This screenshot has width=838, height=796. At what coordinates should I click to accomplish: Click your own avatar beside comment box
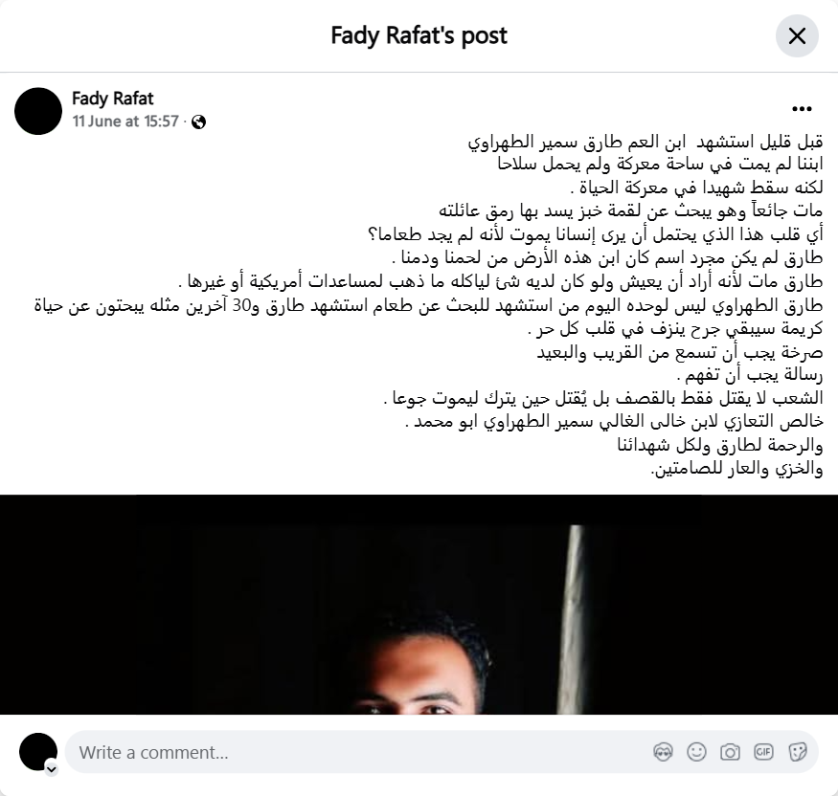(x=38, y=752)
